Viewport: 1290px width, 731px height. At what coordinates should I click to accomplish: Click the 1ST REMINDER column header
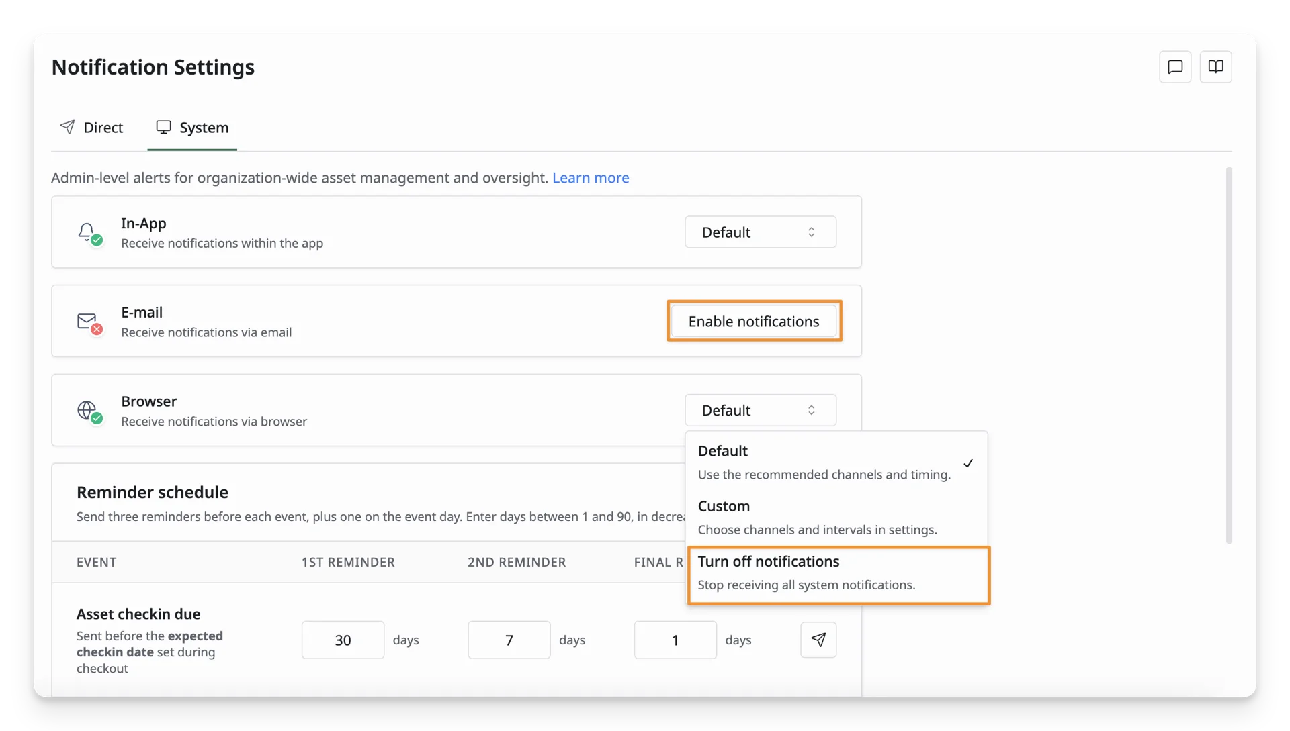coord(348,563)
